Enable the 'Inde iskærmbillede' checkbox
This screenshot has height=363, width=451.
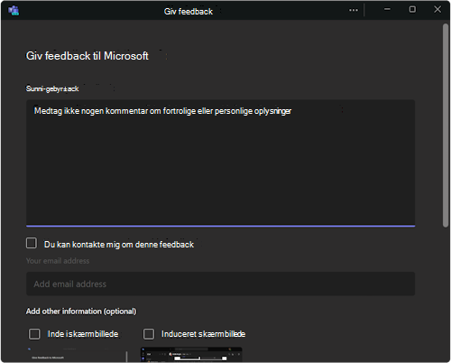coord(34,334)
